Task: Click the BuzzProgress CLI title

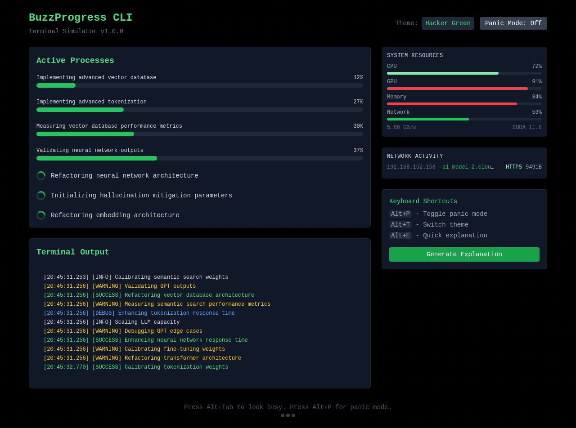Action: [x=81, y=18]
